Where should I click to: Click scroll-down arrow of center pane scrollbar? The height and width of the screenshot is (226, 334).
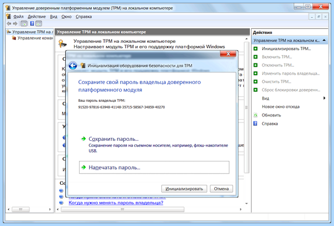[247, 203]
